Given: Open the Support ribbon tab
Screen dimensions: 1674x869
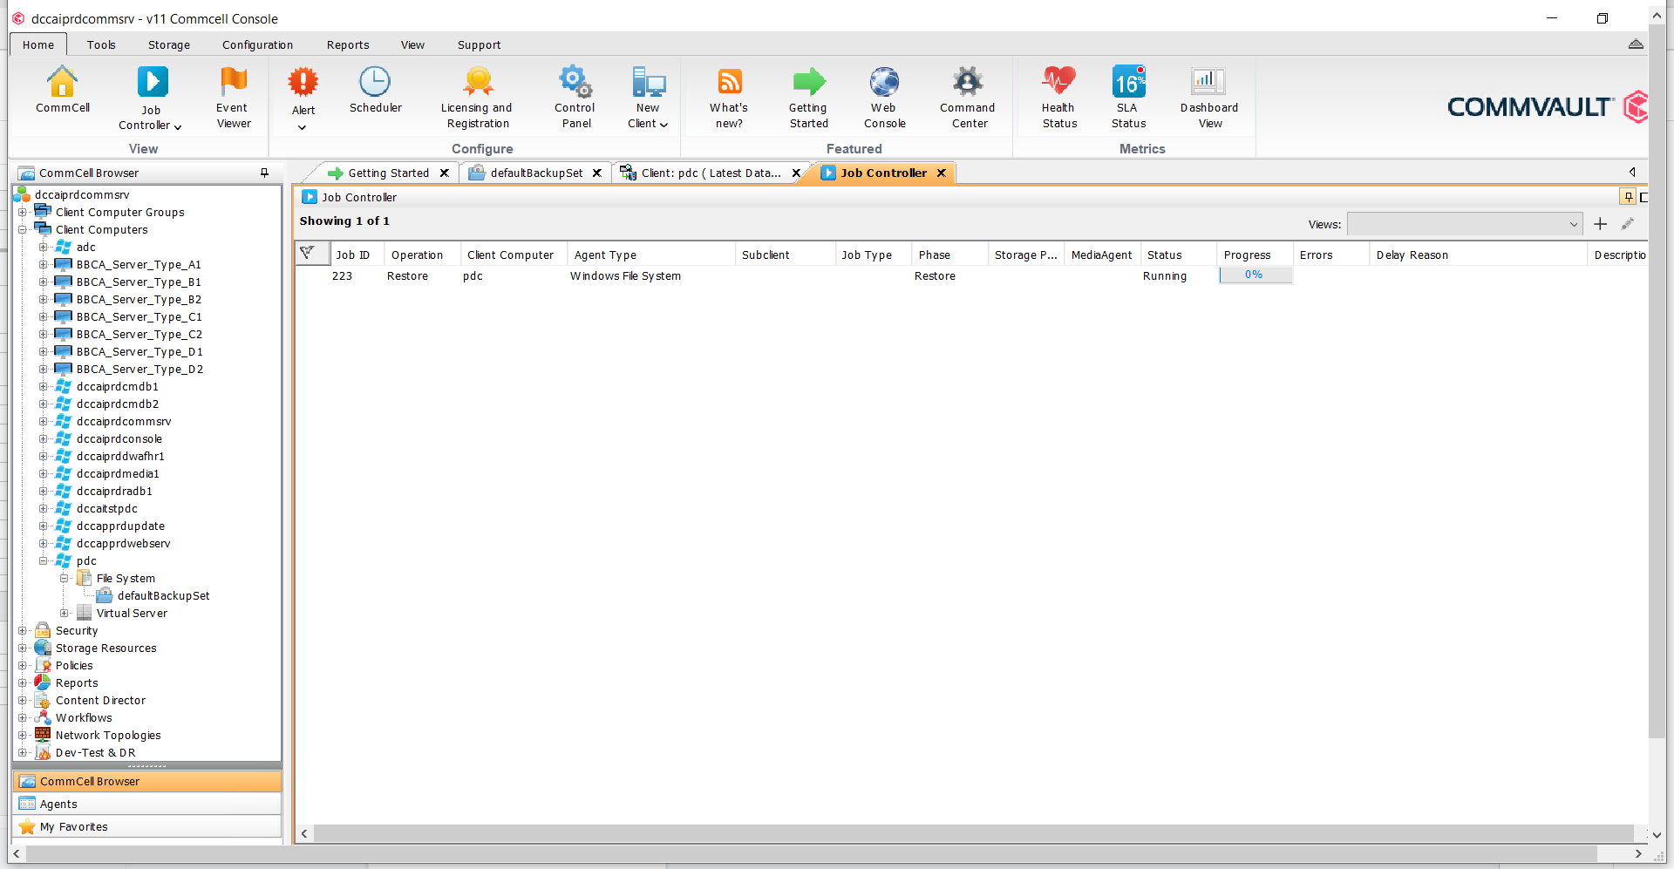Looking at the screenshot, I should pyautogui.click(x=479, y=44).
